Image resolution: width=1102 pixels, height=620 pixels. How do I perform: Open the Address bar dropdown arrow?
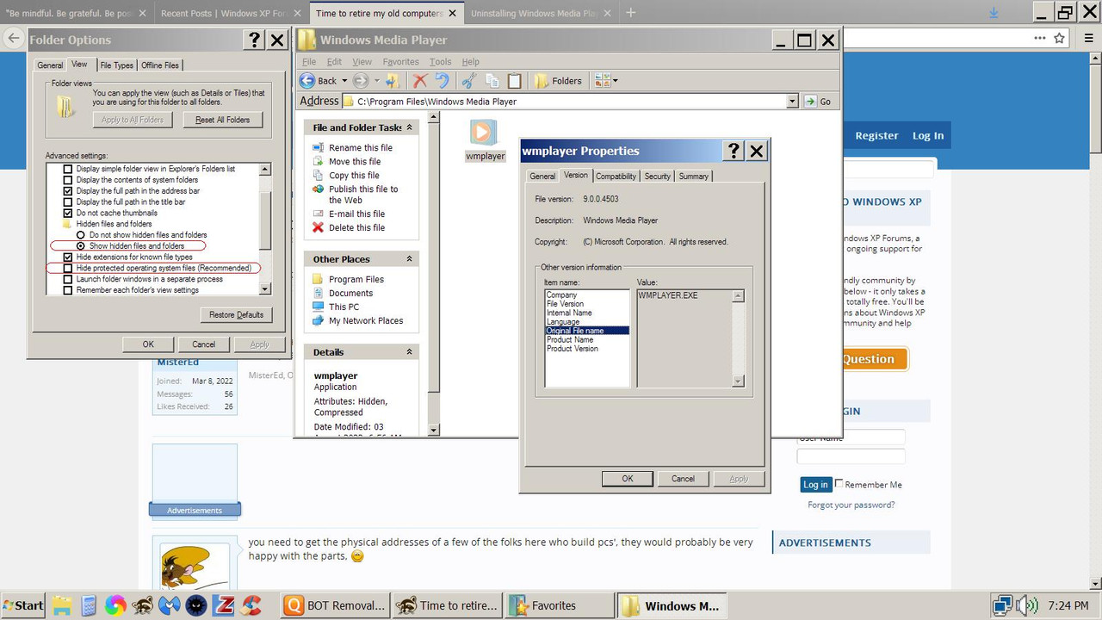coord(792,102)
